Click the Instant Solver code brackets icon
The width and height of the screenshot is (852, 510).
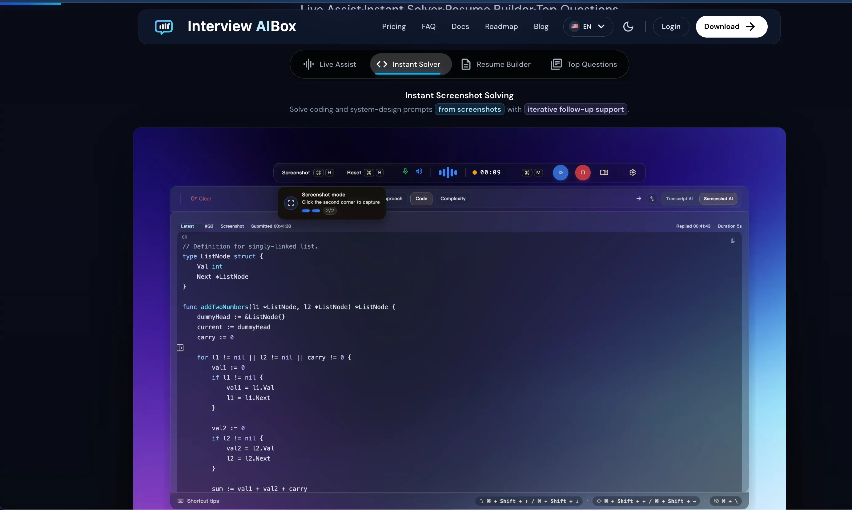[382, 64]
